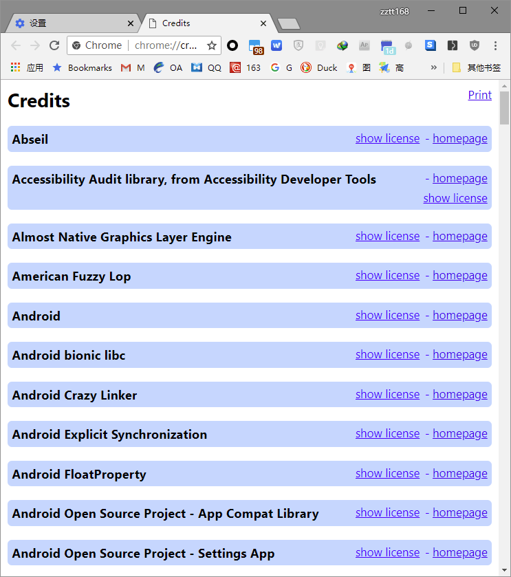Close the Credits tab
Image resolution: width=511 pixels, height=577 pixels.
(x=263, y=23)
